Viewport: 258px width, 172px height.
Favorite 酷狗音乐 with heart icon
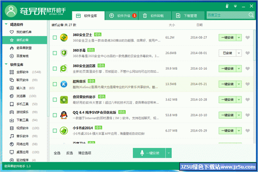tap(248, 84)
